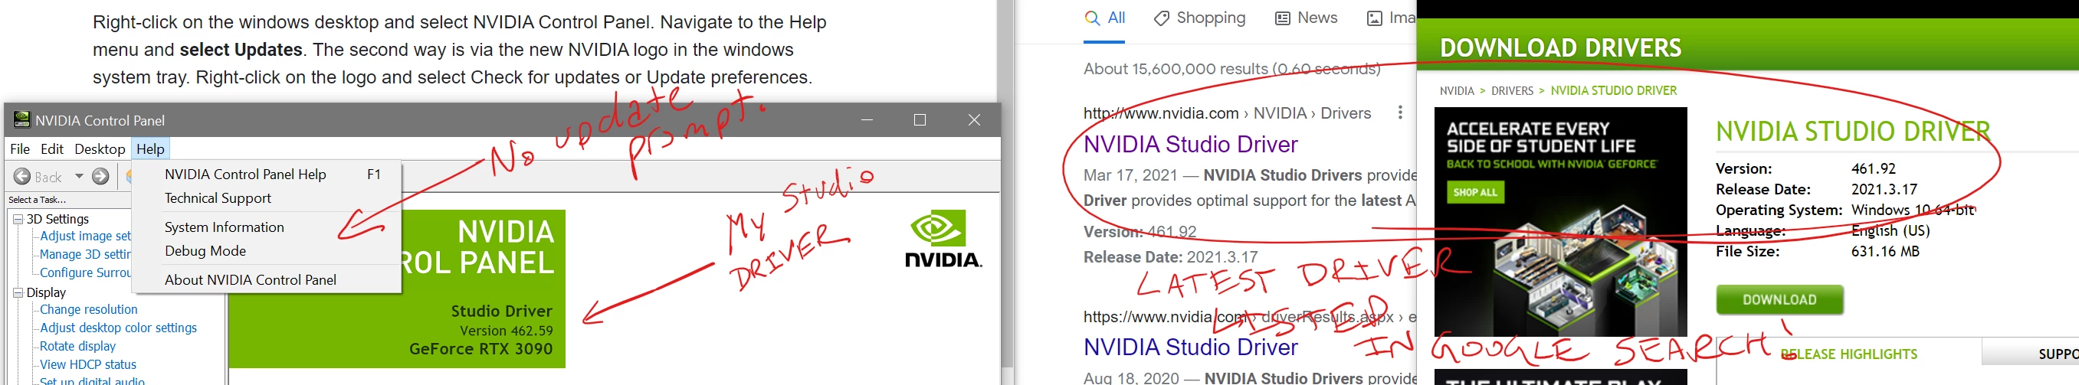This screenshot has width=2079, height=385.
Task: Click the Select a Task label
Action: coord(36,200)
